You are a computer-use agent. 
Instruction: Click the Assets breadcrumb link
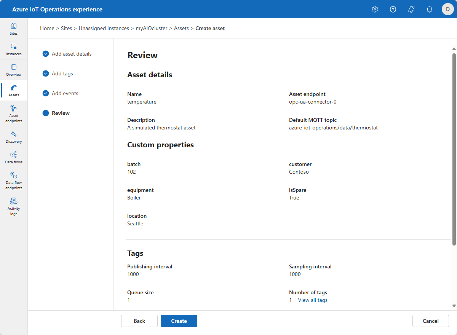coord(181,28)
